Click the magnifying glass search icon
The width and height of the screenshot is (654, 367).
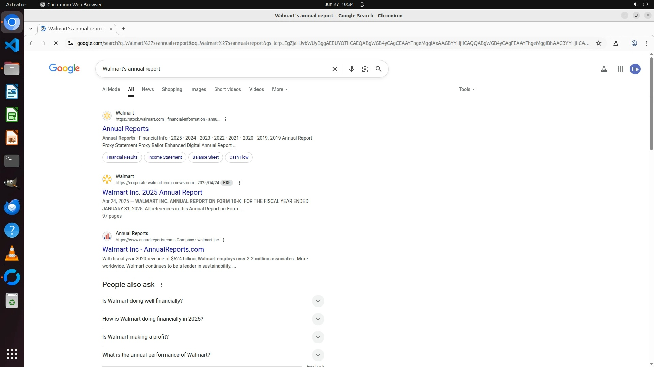(378, 69)
